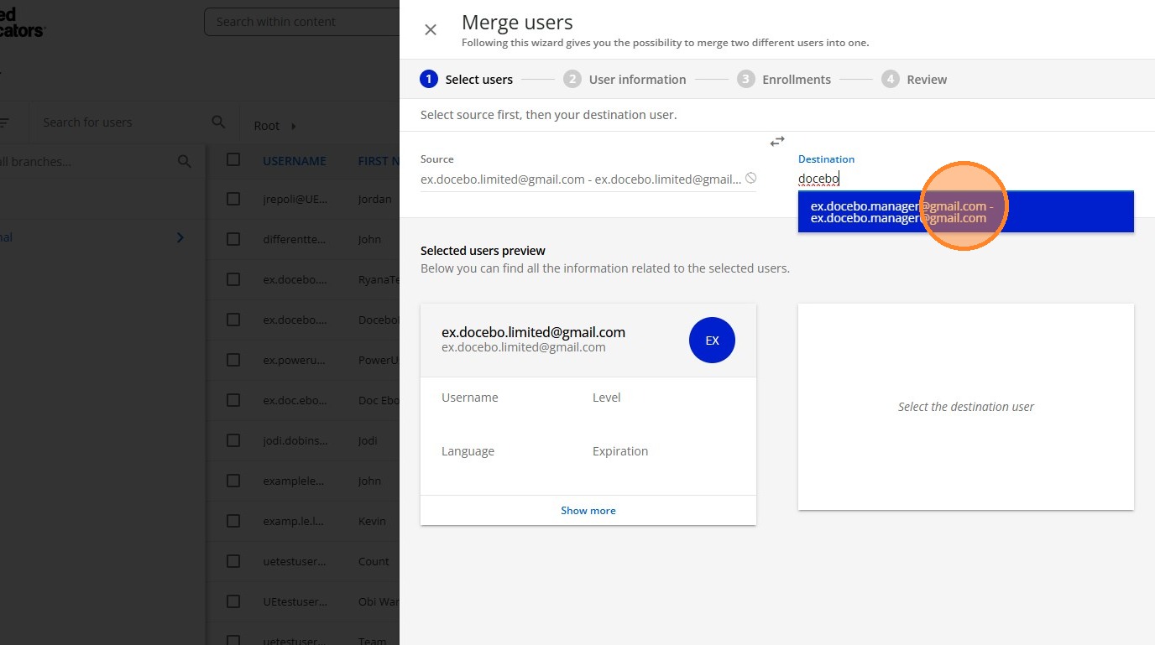The height and width of the screenshot is (645, 1155).
Task: Click the search icon beside Search for users
Action: click(x=218, y=122)
